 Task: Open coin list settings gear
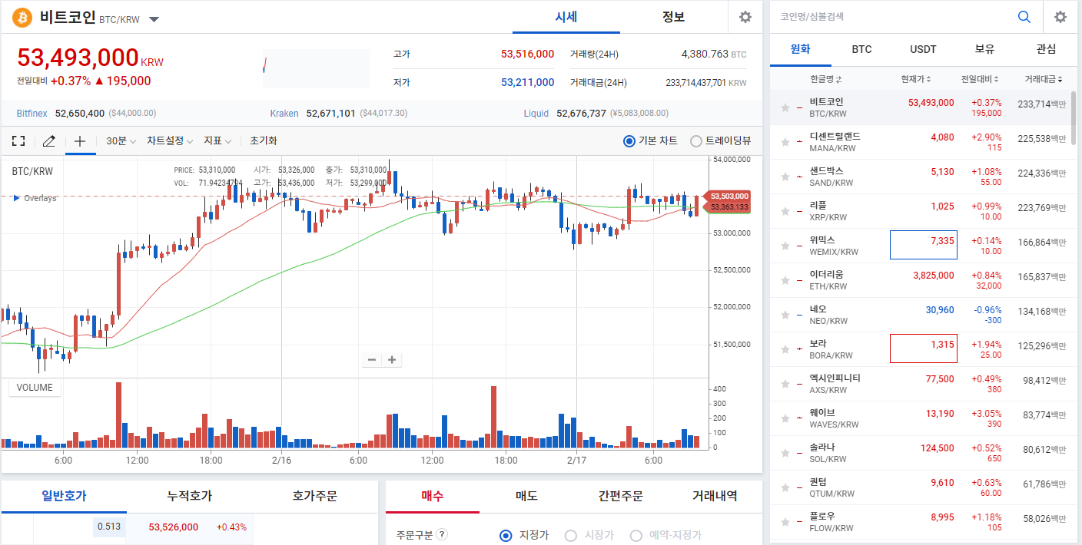(x=1060, y=17)
